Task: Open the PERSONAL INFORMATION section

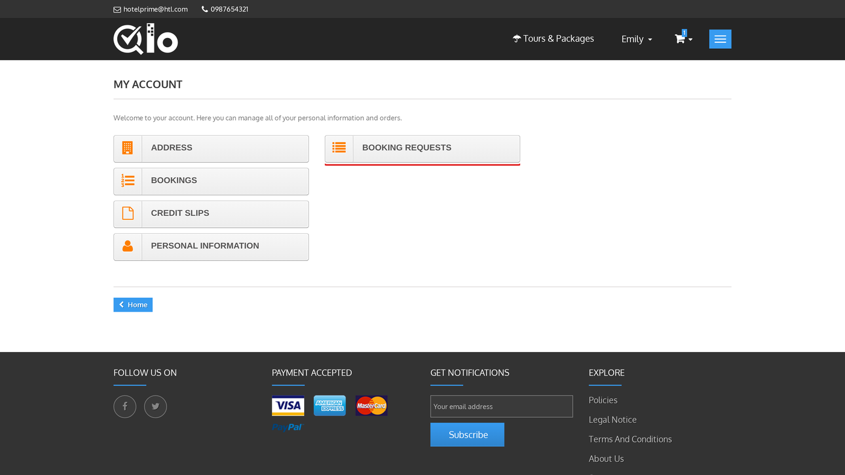Action: (x=211, y=247)
